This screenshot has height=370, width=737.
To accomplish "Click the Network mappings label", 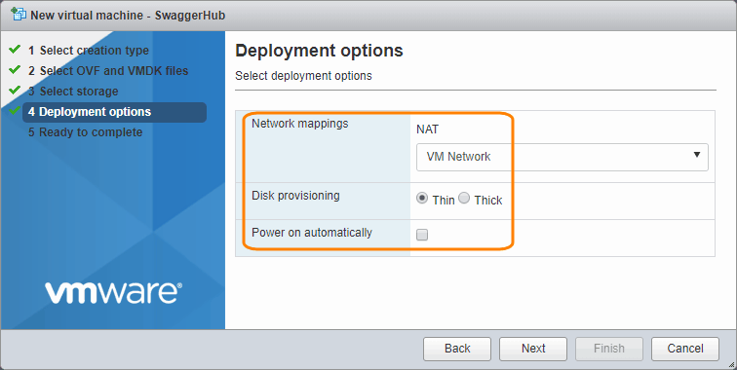I will [300, 124].
